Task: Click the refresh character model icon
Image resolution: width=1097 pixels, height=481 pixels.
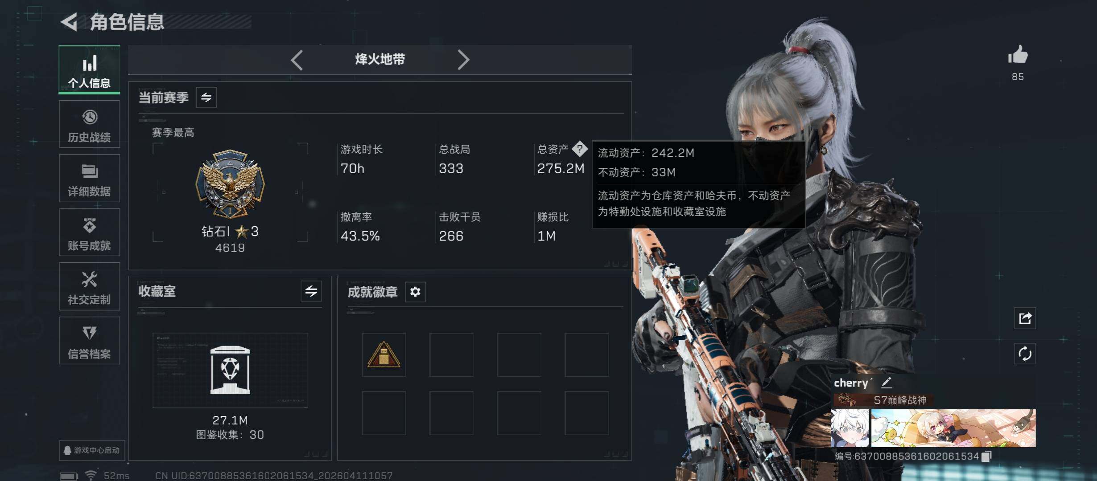Action: point(1025,354)
